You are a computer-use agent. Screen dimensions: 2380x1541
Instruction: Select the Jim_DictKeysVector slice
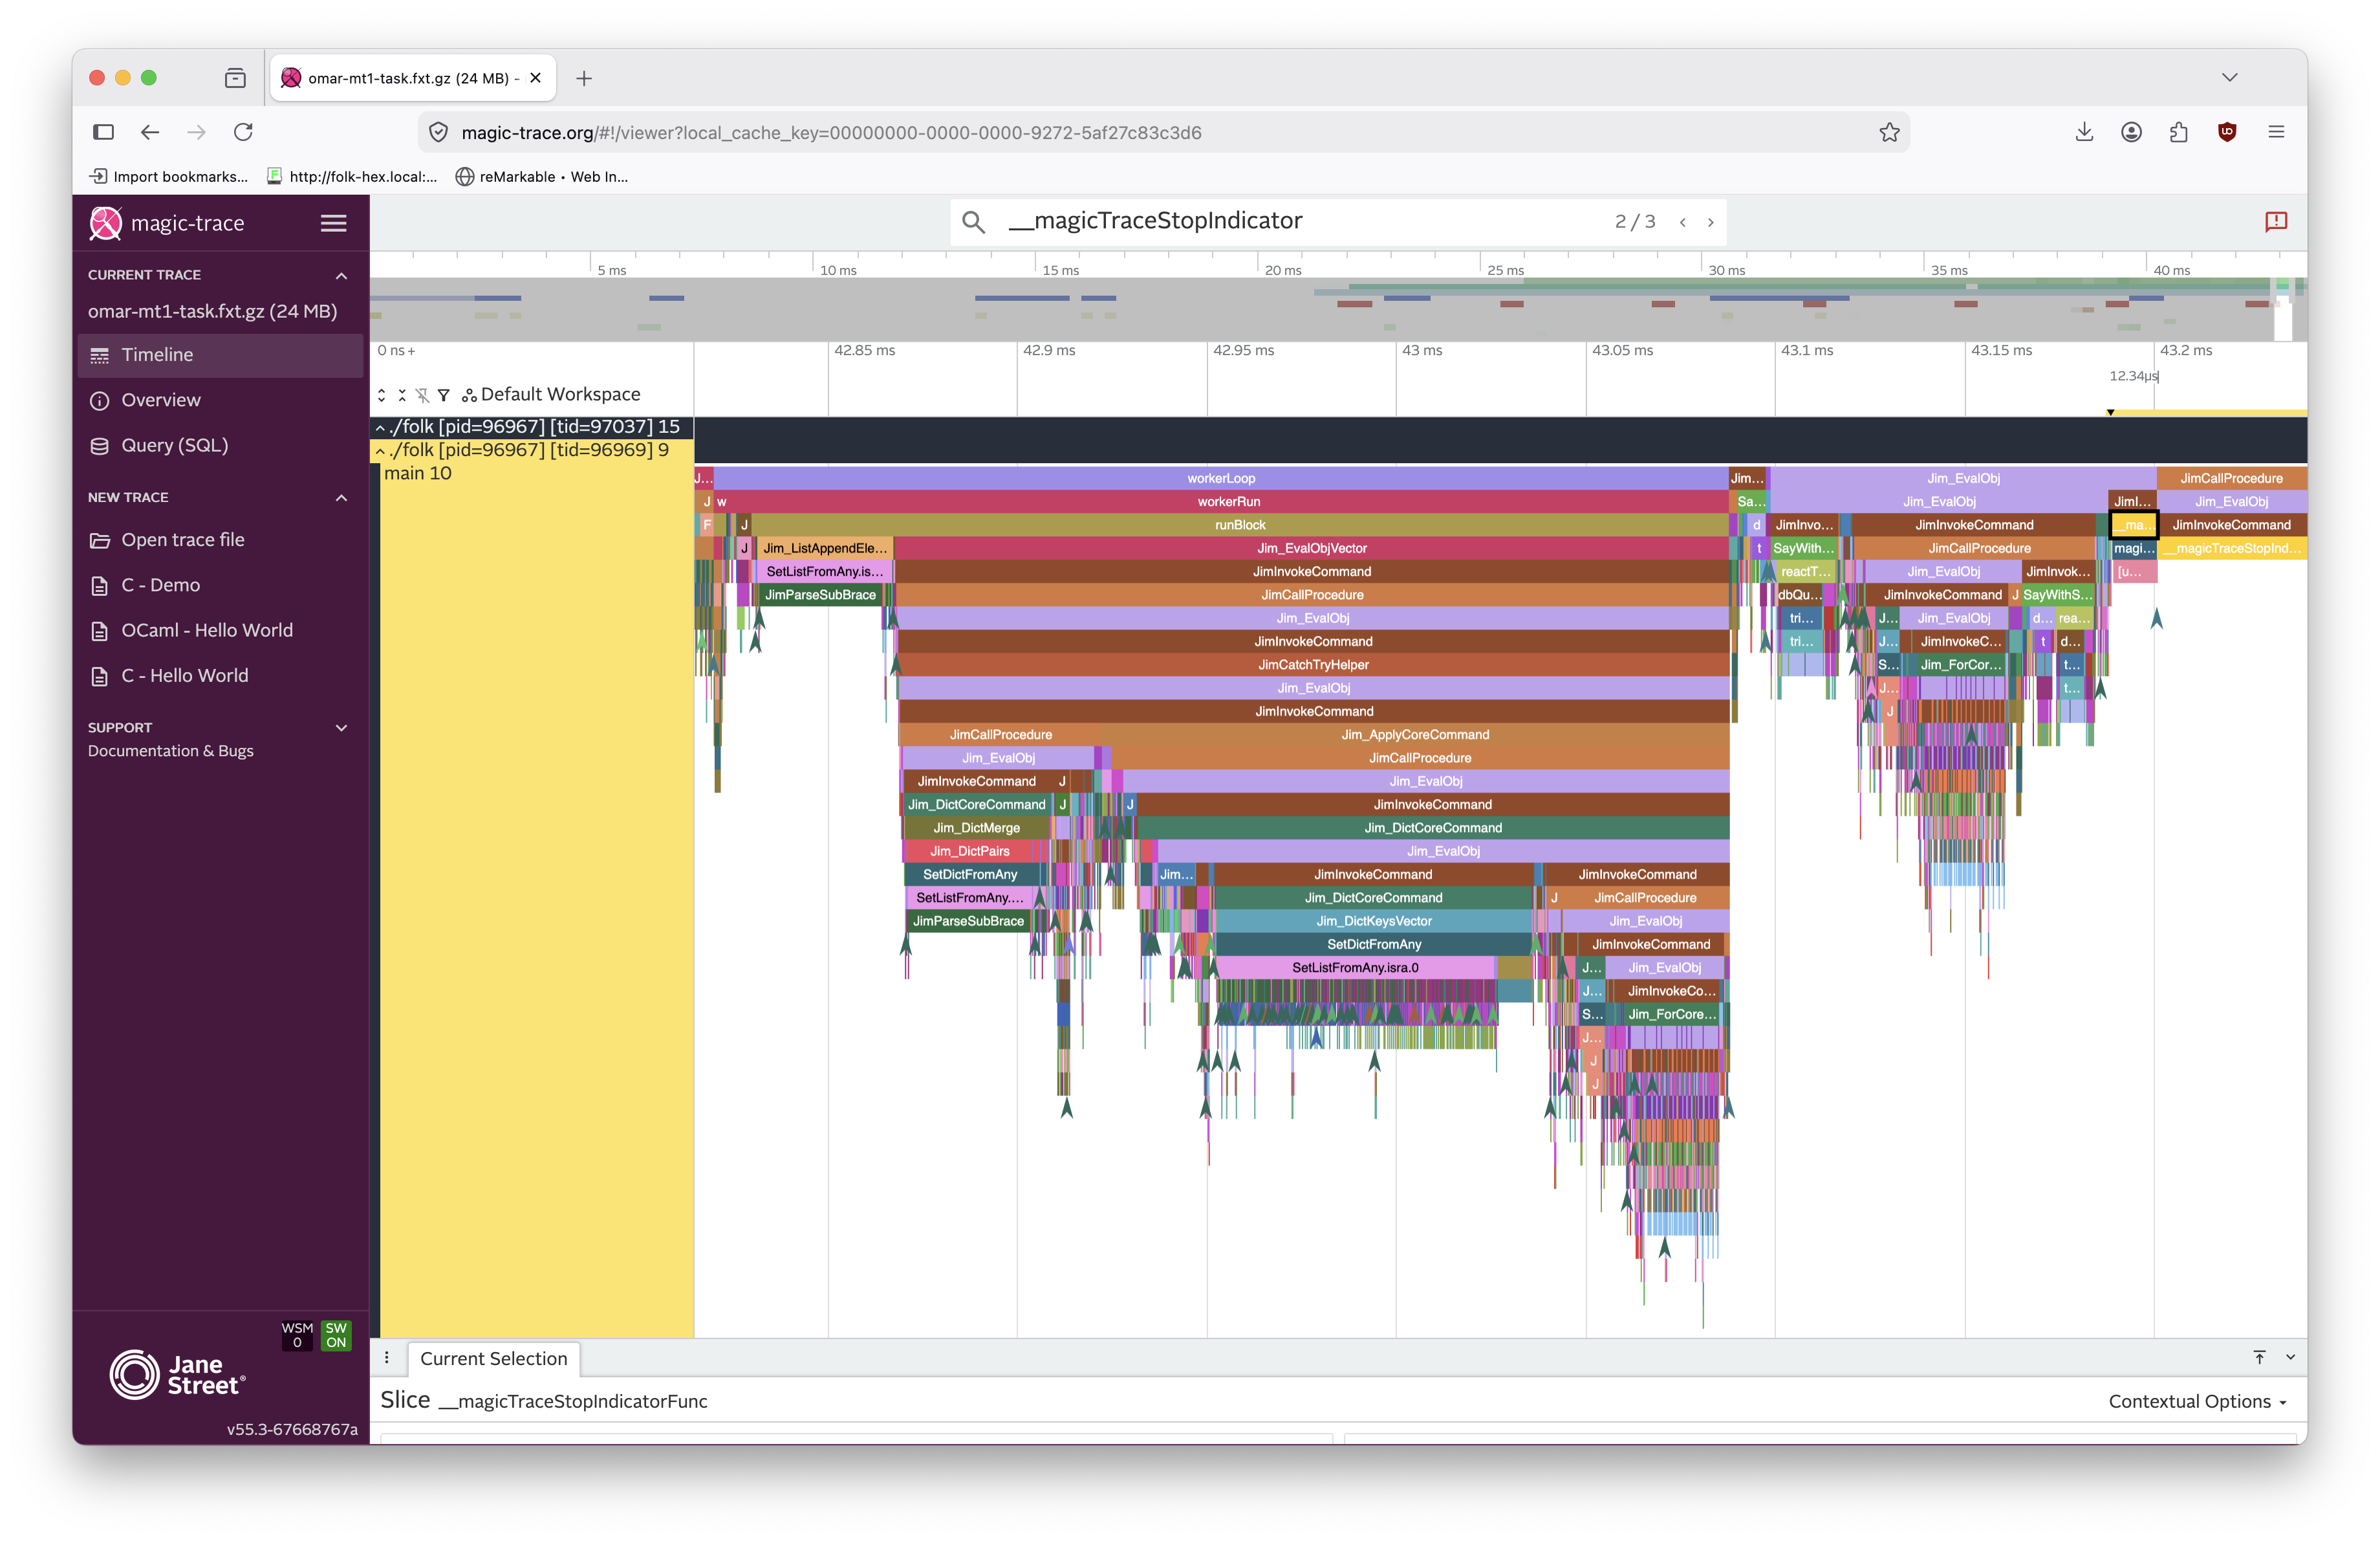(1373, 921)
